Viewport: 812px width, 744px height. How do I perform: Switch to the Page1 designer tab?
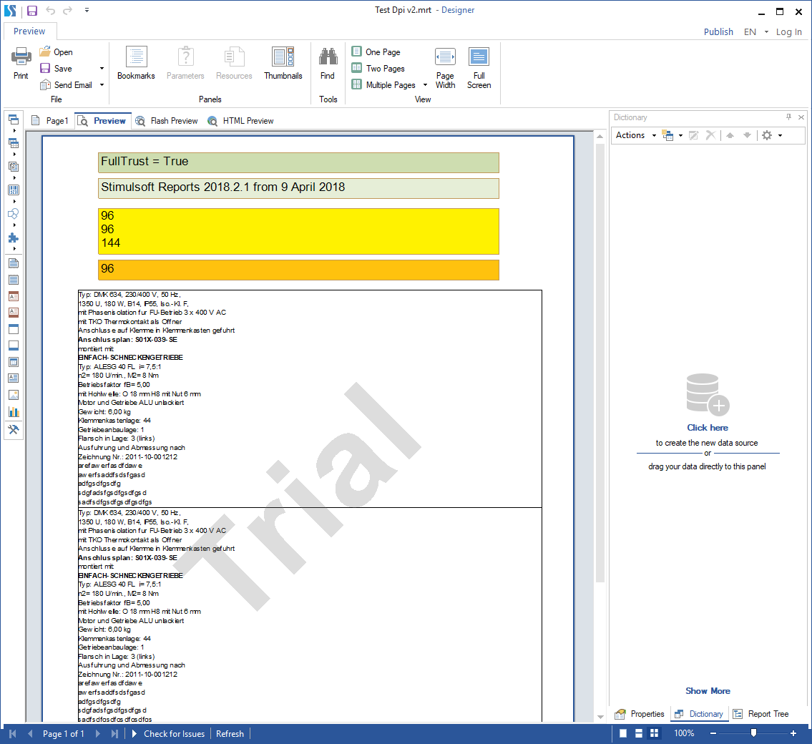[50, 121]
